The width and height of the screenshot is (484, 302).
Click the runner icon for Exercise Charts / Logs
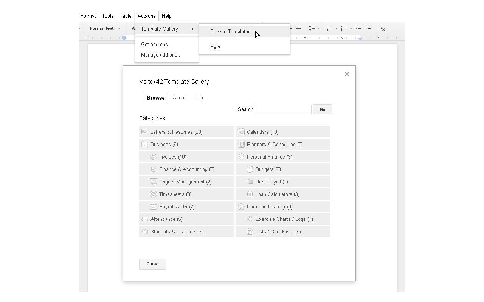[250, 219]
